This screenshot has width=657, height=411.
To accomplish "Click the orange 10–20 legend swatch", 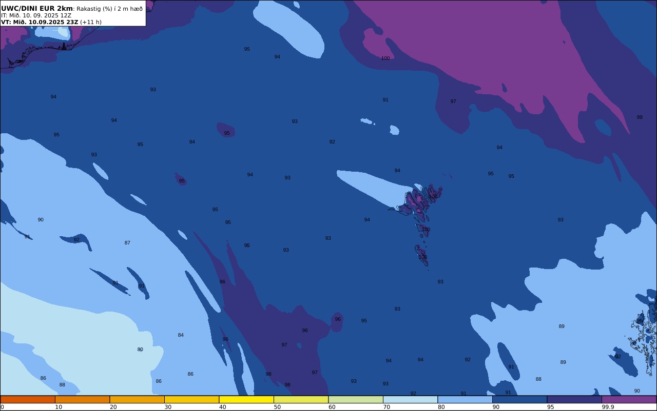I will point(82,399).
